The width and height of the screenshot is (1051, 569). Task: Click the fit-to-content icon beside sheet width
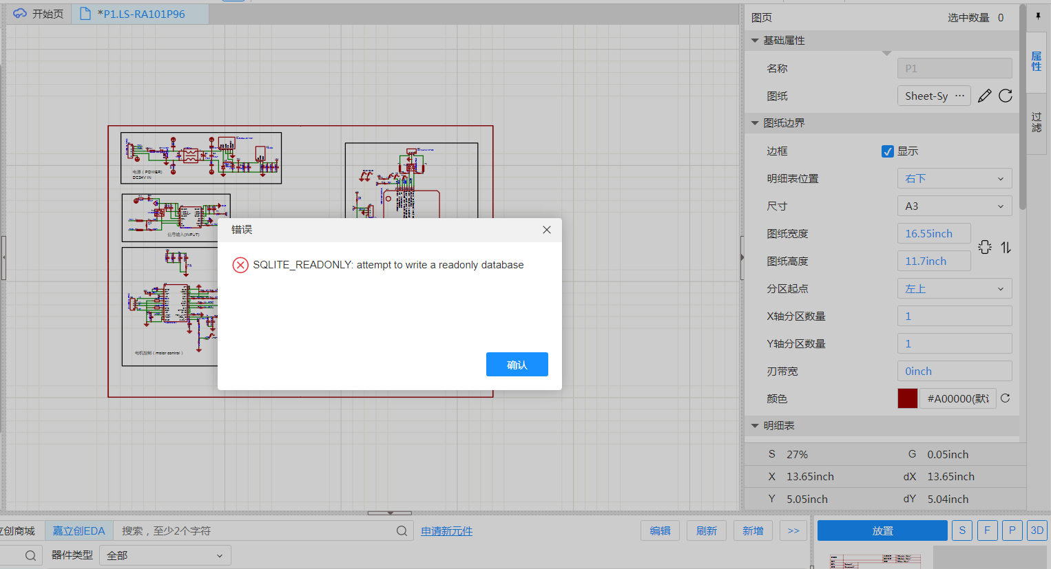985,247
